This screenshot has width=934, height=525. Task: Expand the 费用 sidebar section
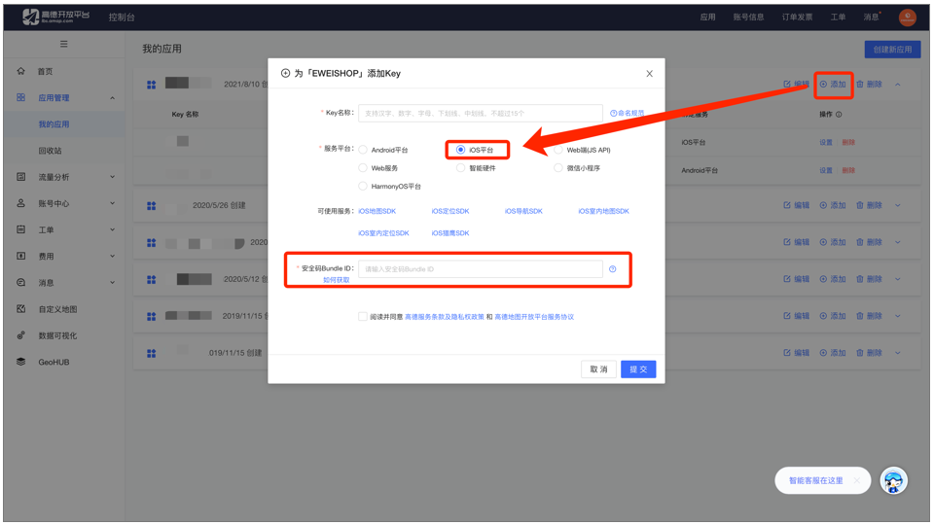tap(112, 256)
